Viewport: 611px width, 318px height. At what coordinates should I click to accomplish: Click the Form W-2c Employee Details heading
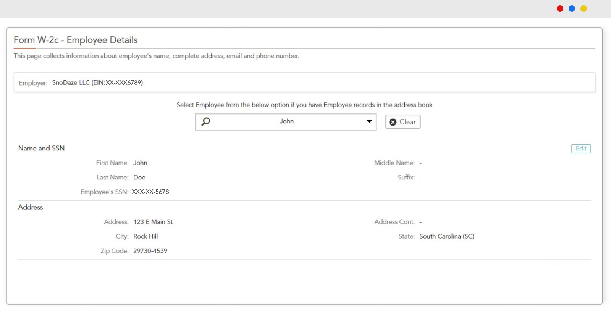76,40
